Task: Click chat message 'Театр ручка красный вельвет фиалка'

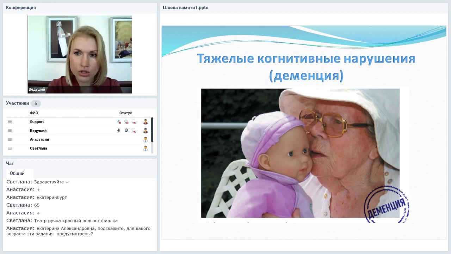Action: (x=76, y=221)
